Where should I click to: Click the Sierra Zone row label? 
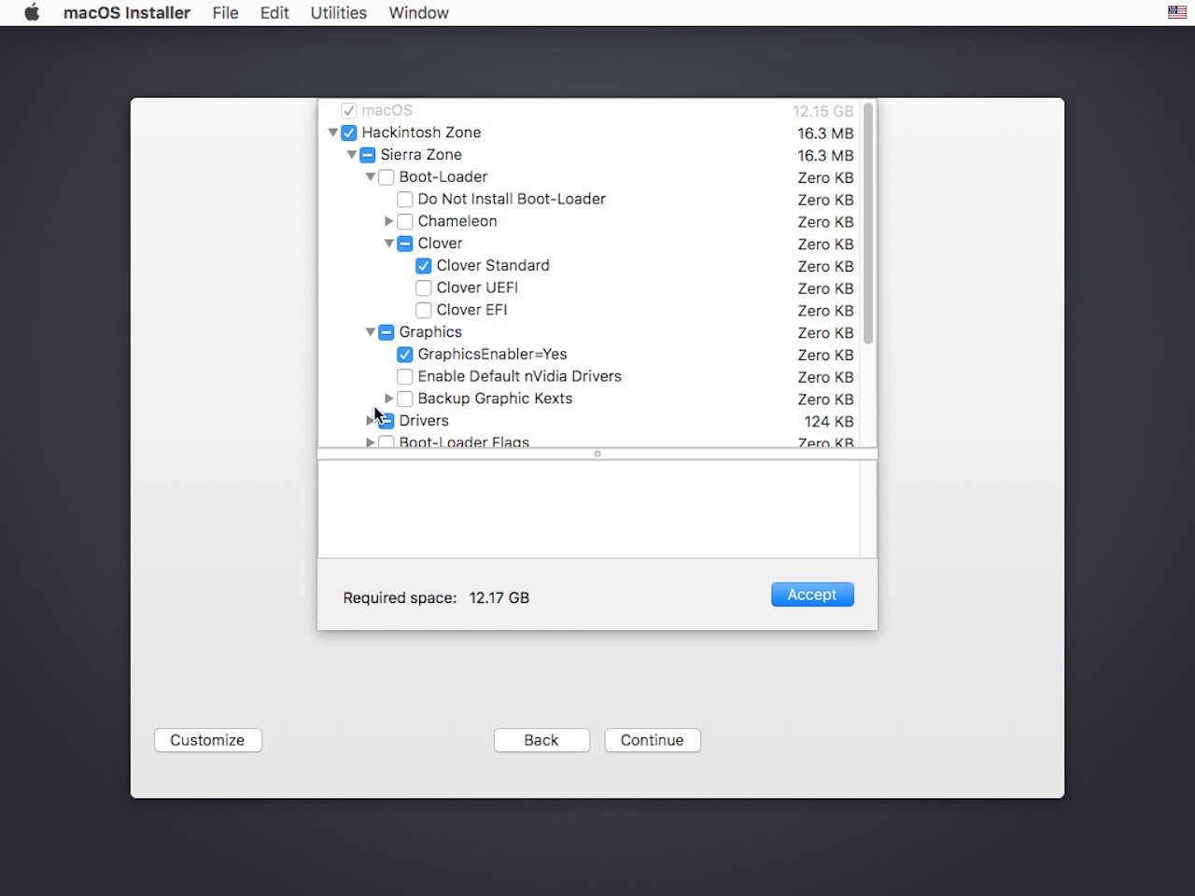click(x=421, y=155)
